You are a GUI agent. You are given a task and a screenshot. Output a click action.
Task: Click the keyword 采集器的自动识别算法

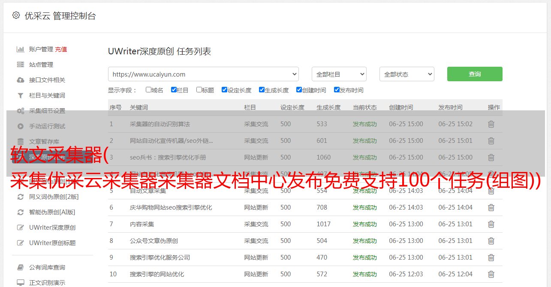point(160,124)
